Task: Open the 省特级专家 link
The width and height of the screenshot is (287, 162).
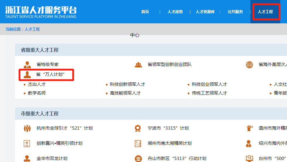Action: [x=47, y=65]
